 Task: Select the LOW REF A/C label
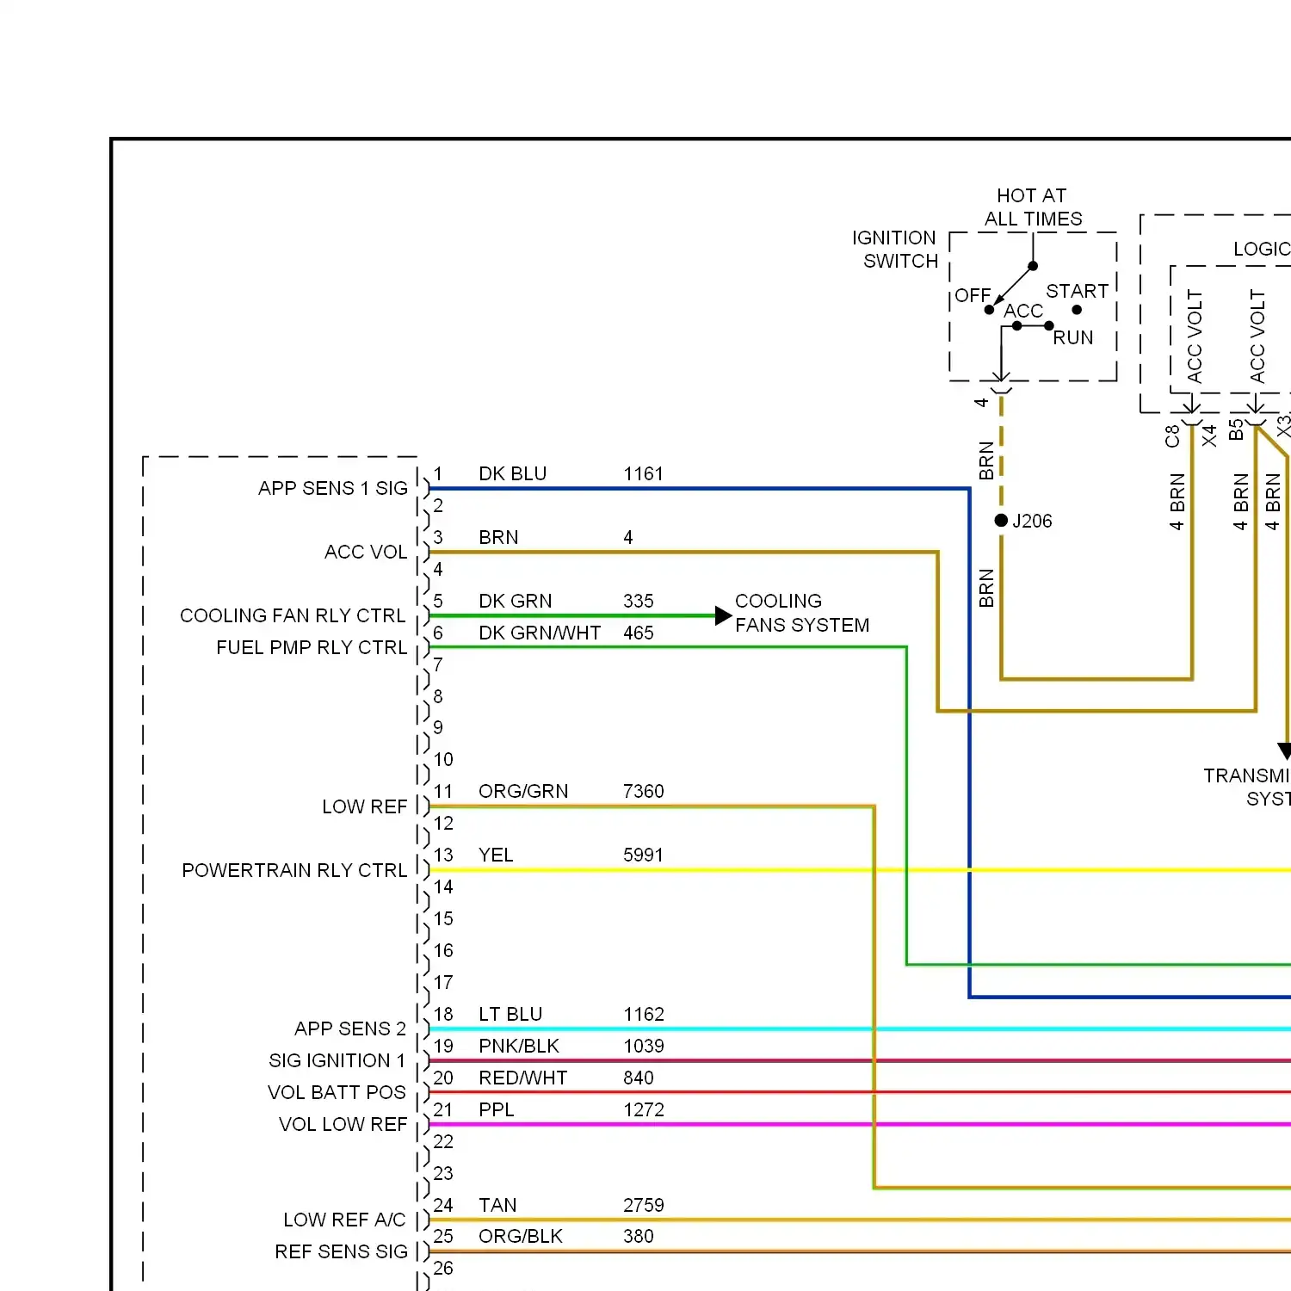coord(344,1220)
